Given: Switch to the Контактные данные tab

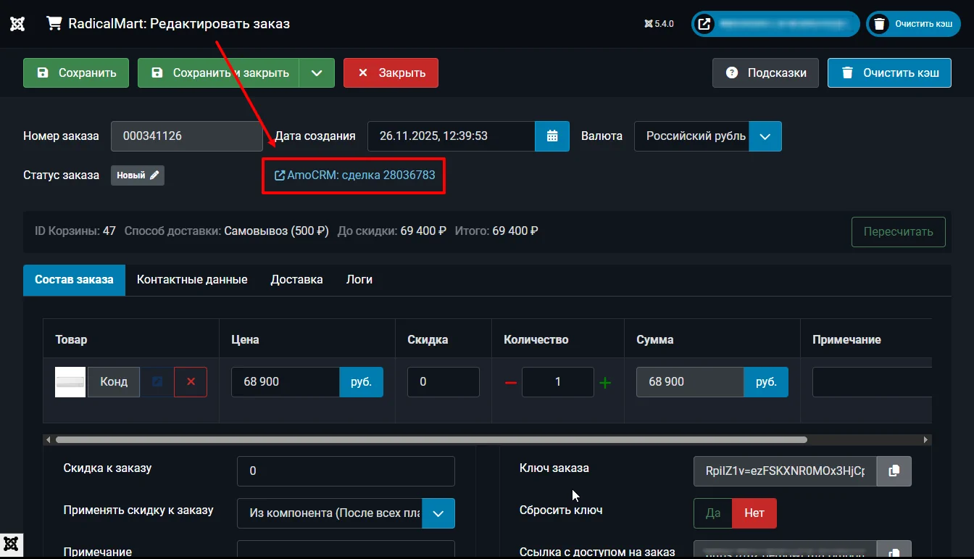Looking at the screenshot, I should point(192,280).
